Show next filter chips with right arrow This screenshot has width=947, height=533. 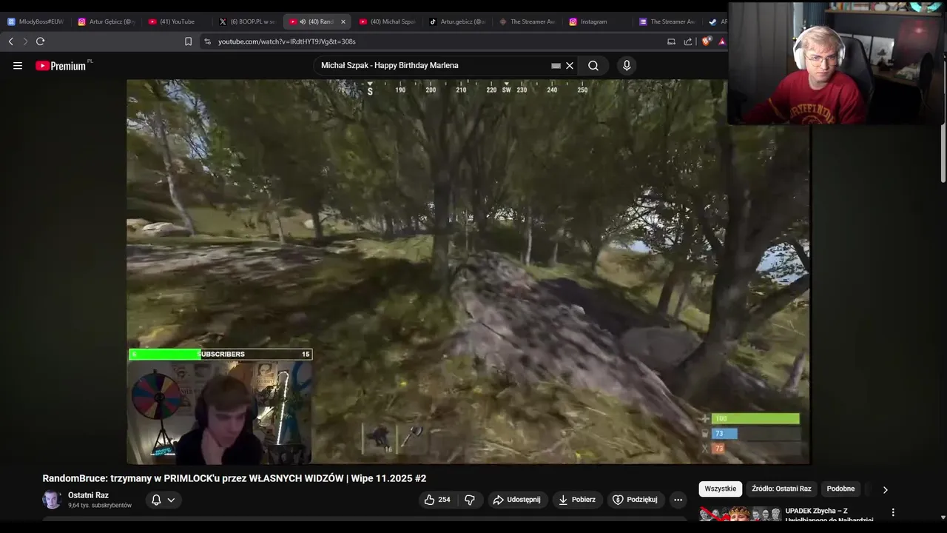click(885, 489)
